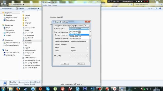The image size is (163, 91).
Task: Open Firefox from the taskbar
Action: point(18,89)
